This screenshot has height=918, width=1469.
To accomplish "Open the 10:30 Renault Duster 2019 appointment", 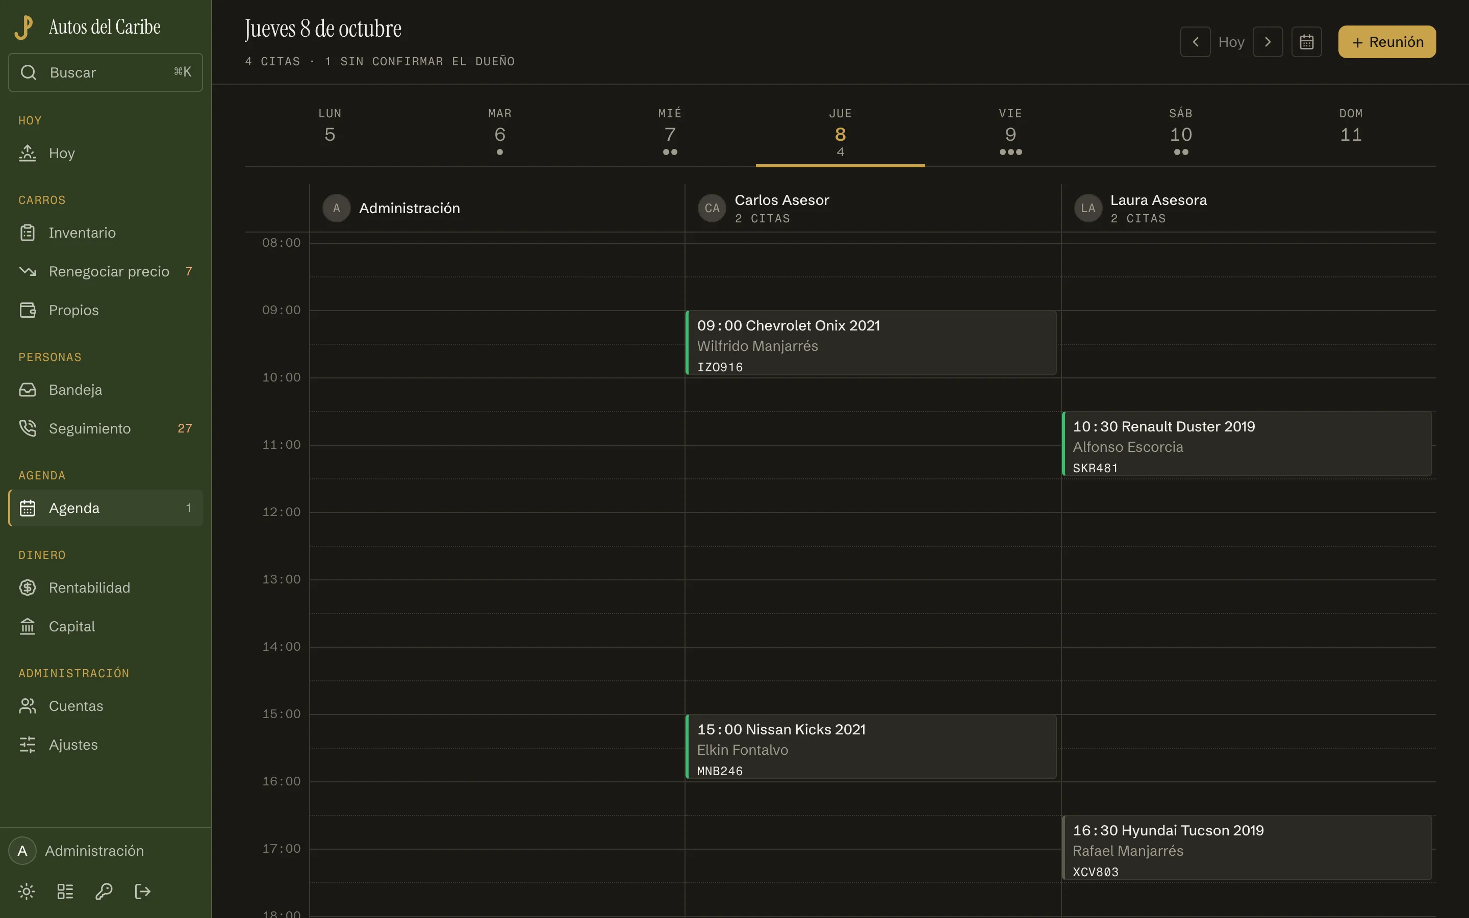I will click(x=1247, y=444).
